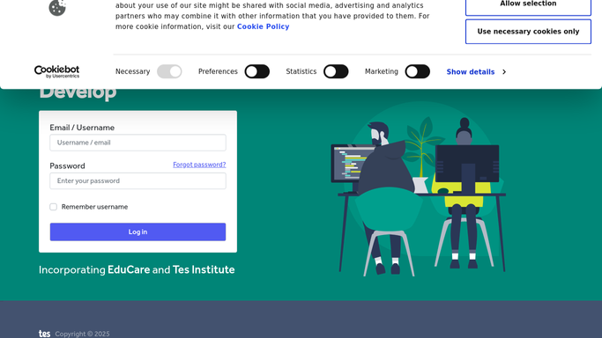Check the Remember username checkbox
602x338 pixels.
tap(54, 207)
